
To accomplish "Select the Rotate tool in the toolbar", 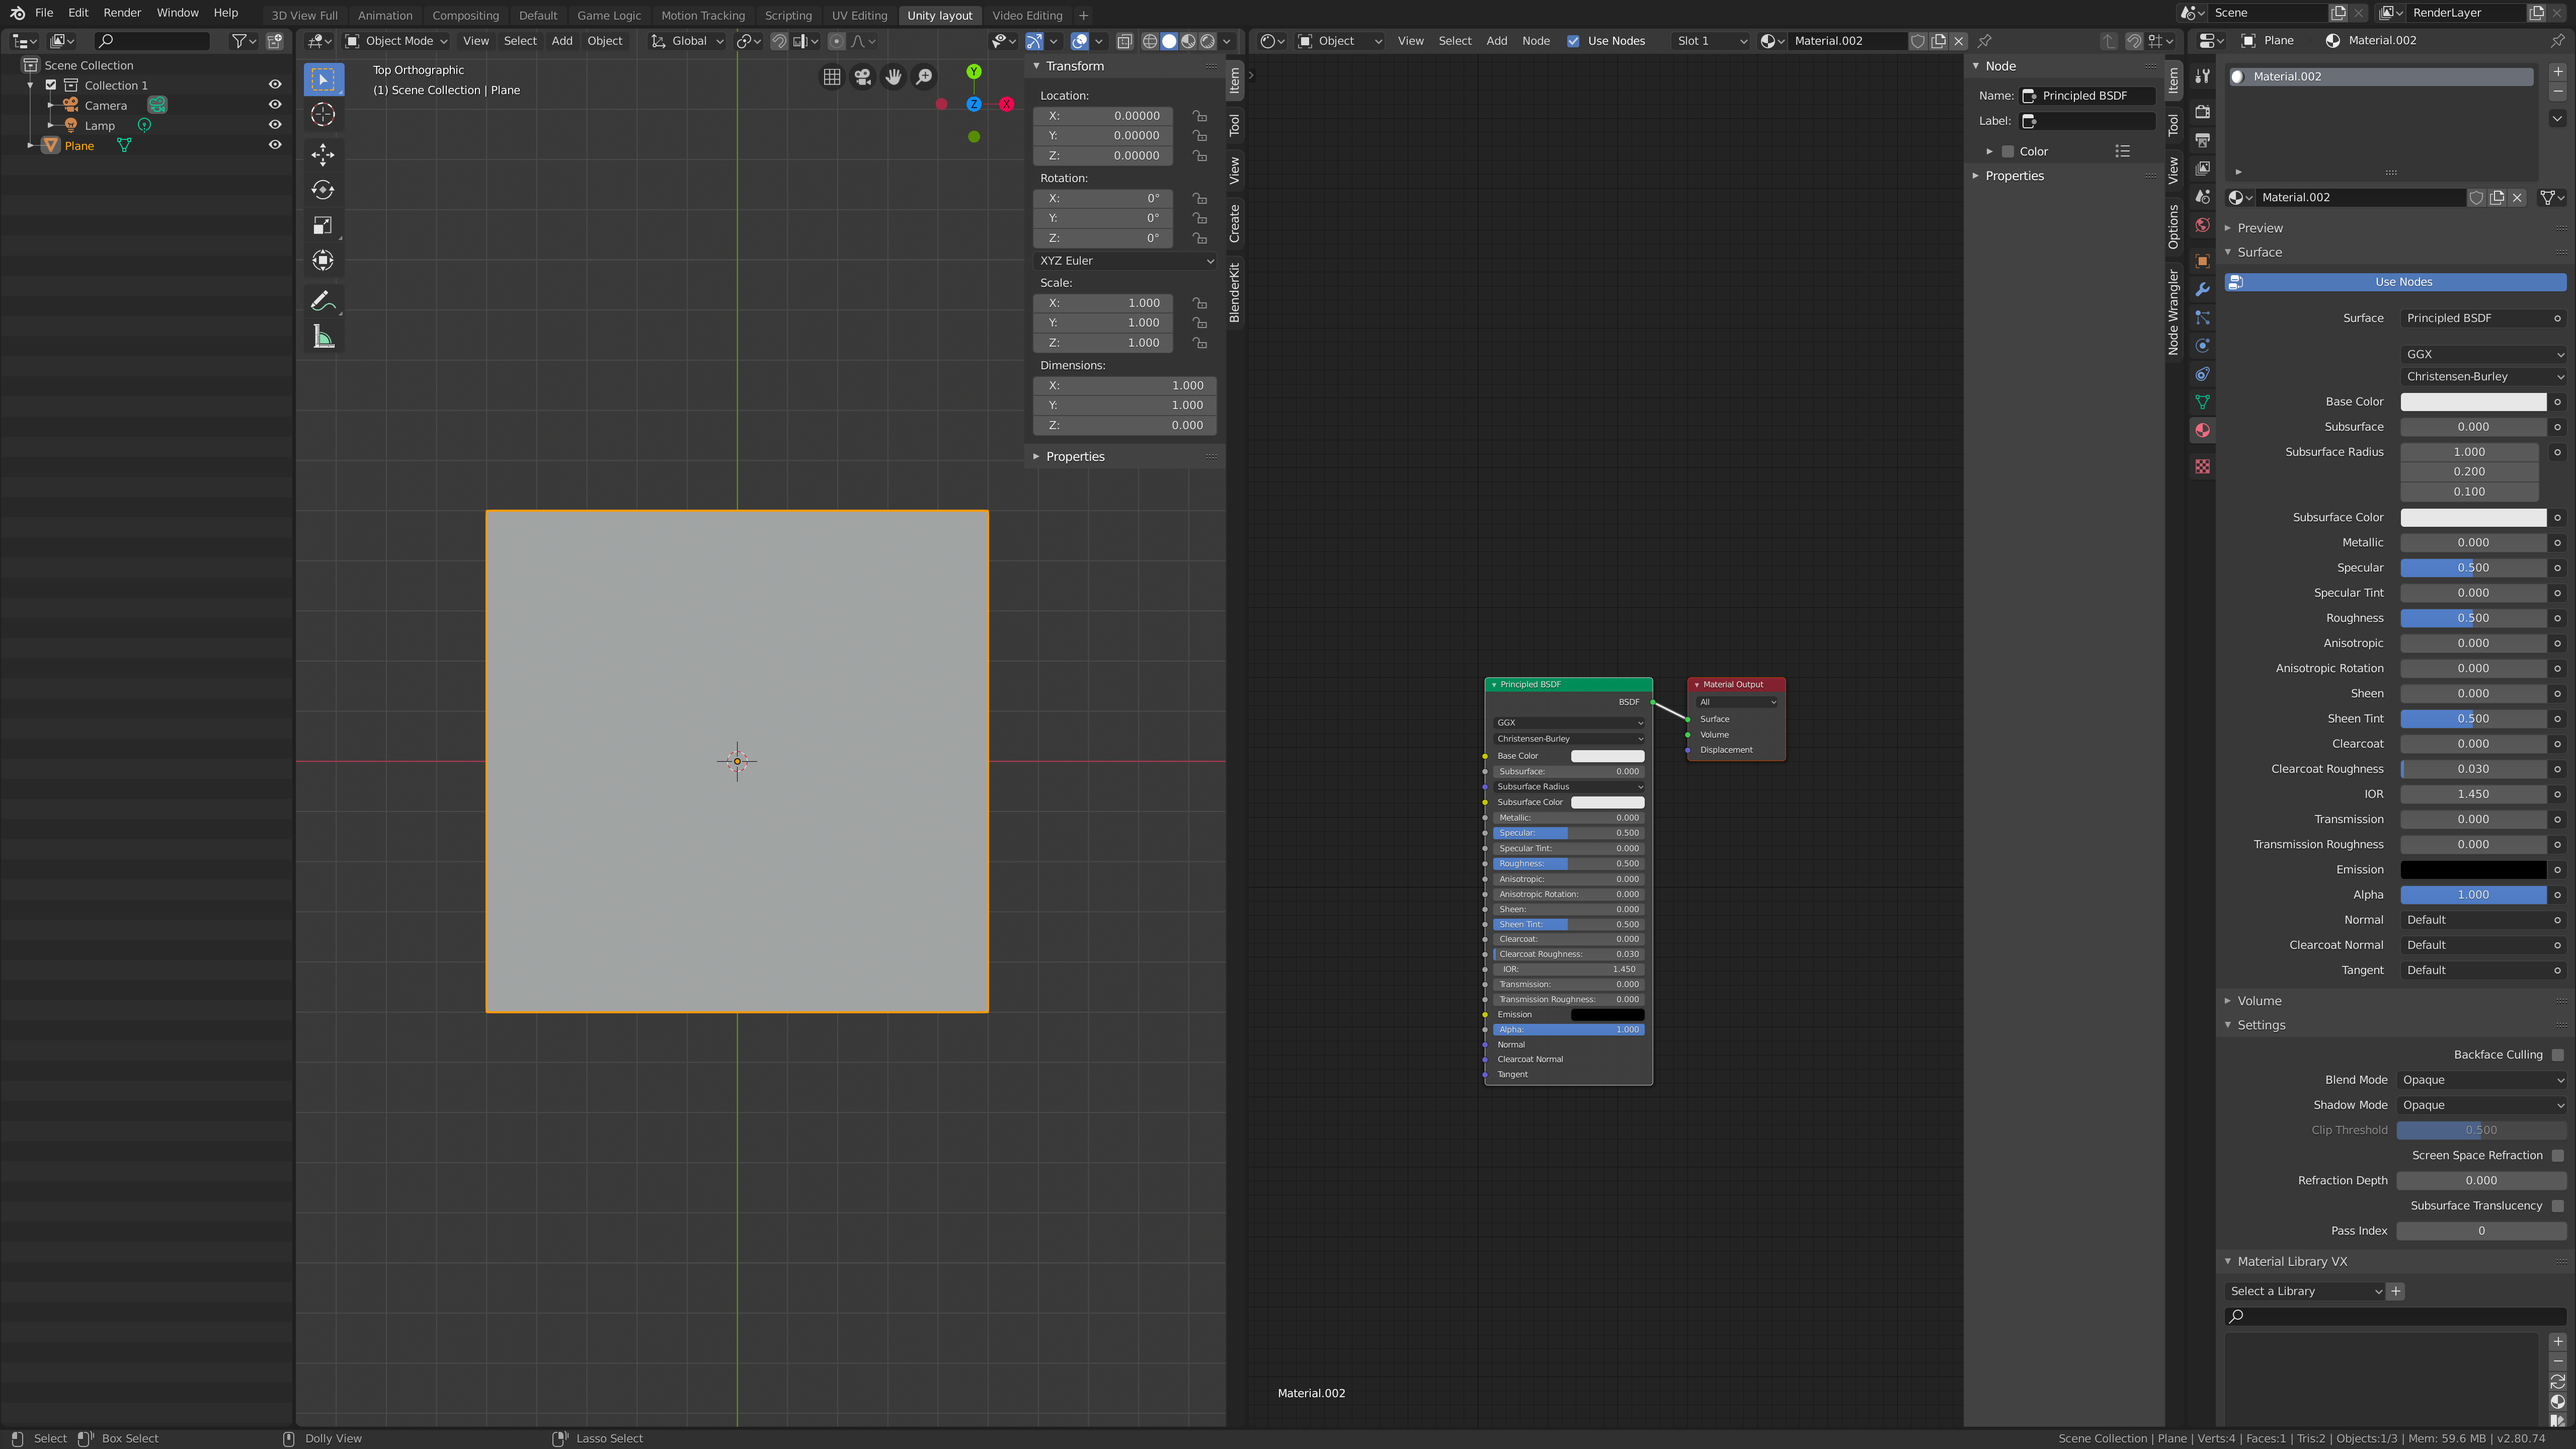I will [x=323, y=189].
